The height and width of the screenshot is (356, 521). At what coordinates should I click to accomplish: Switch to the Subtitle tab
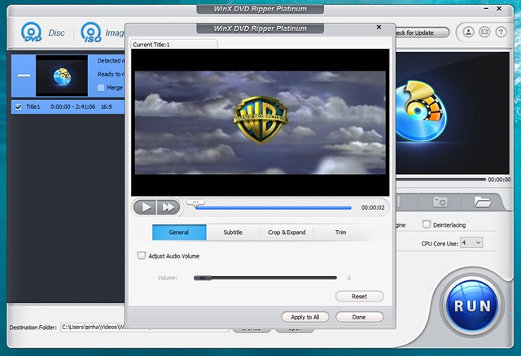point(233,232)
